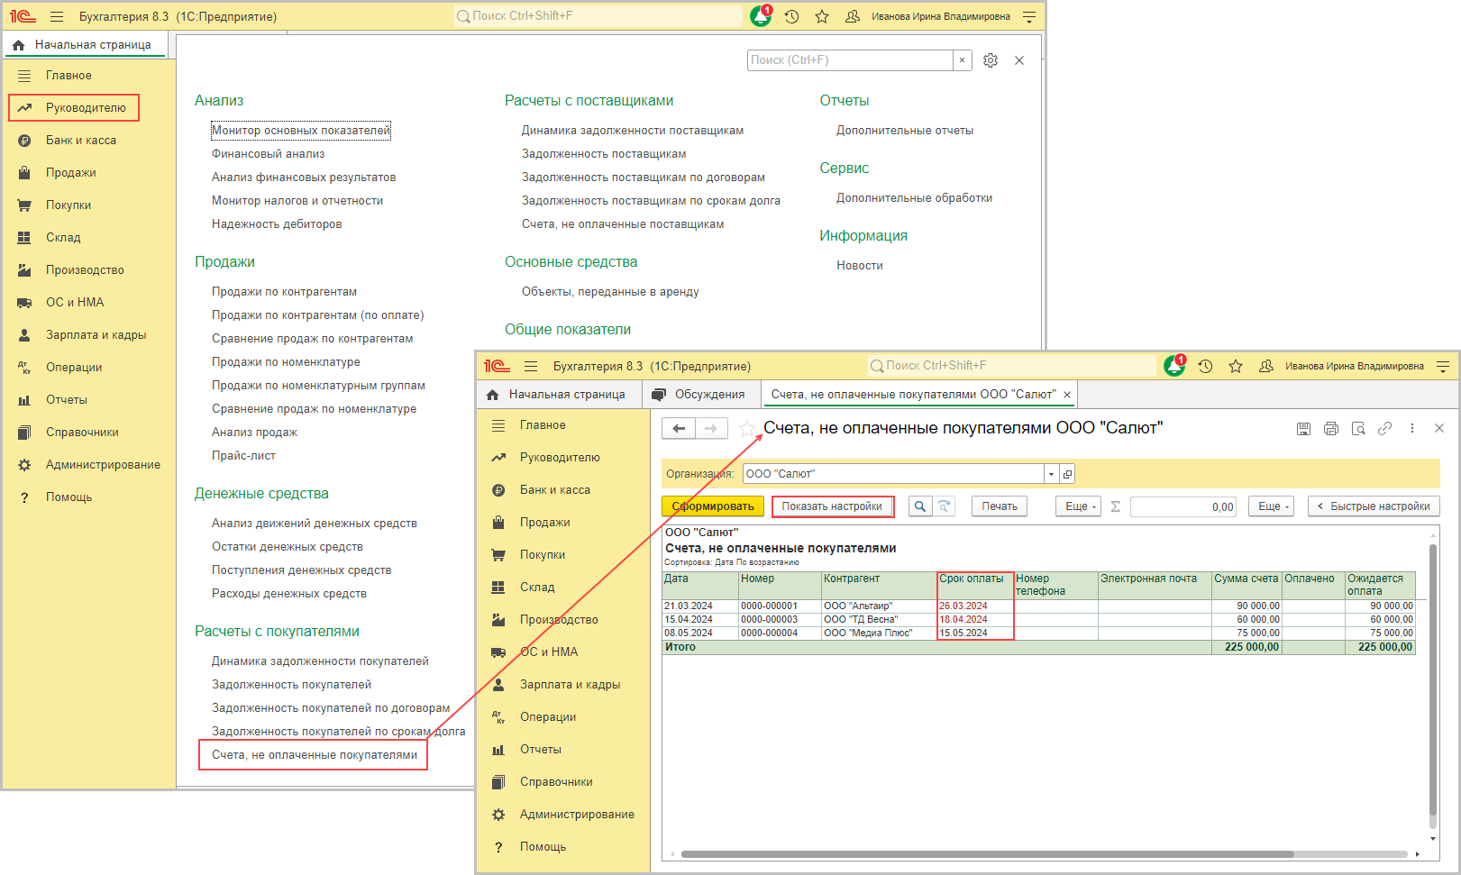Open 'Задолженность поставщикам' link
The height and width of the screenshot is (875, 1461).
pyautogui.click(x=604, y=154)
